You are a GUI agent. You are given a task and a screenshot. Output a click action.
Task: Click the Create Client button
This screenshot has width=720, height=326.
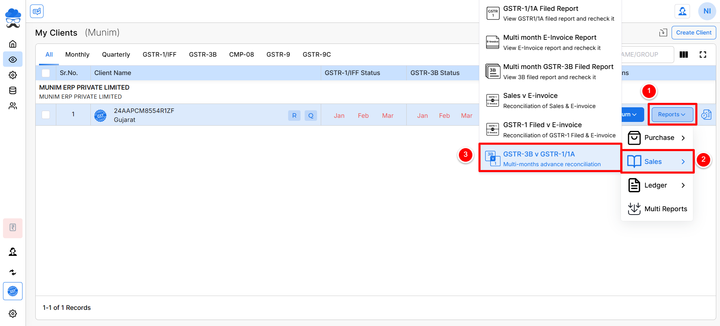(693, 33)
